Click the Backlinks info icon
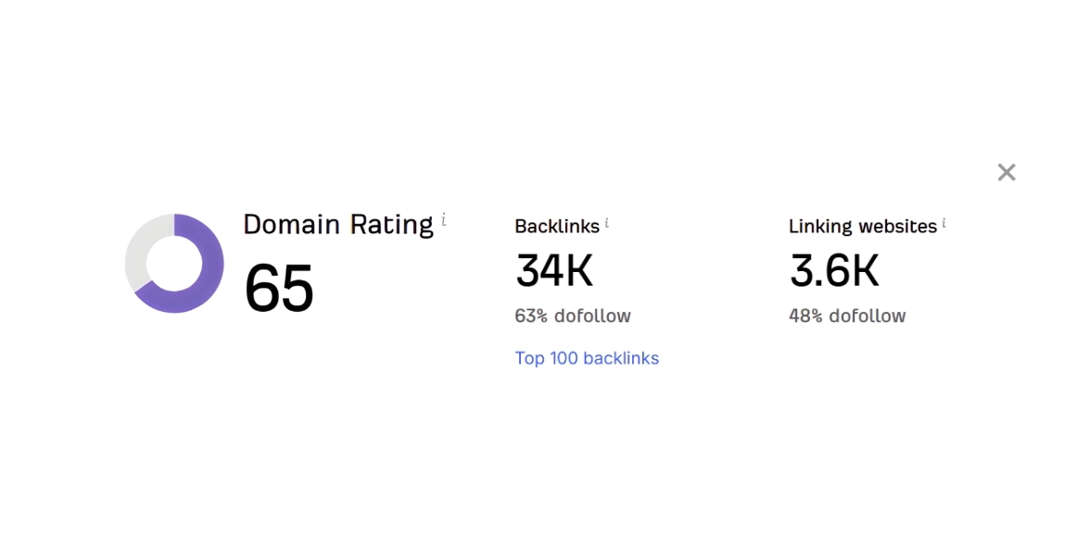 [x=607, y=223]
